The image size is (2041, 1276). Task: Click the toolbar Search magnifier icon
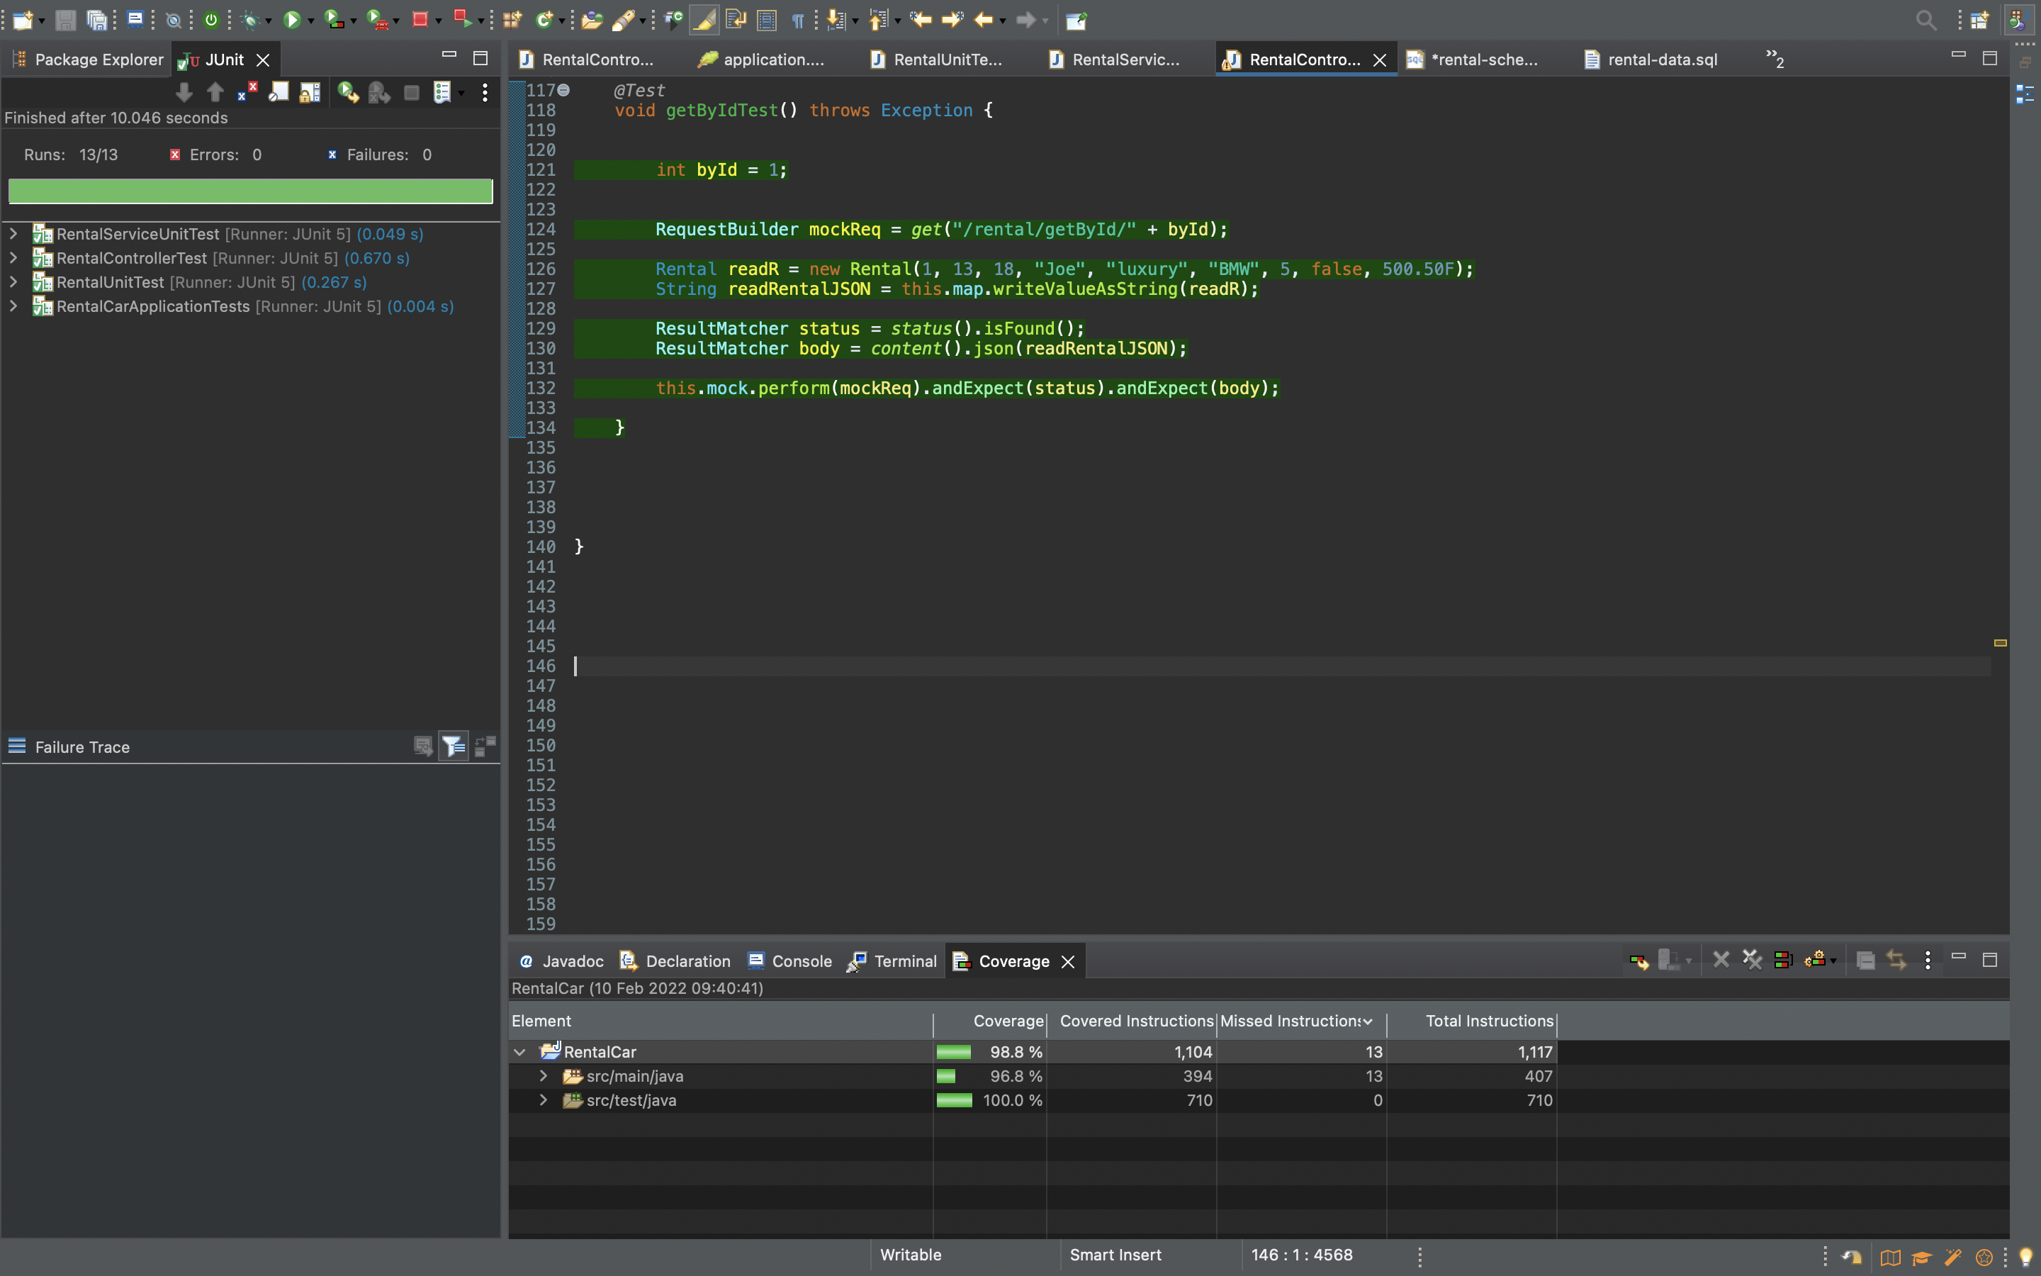[1925, 18]
